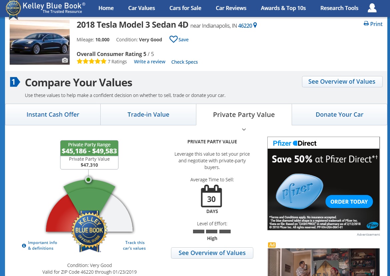Open the Check Specs link
The height and width of the screenshot is (276, 390).
pyautogui.click(x=184, y=62)
